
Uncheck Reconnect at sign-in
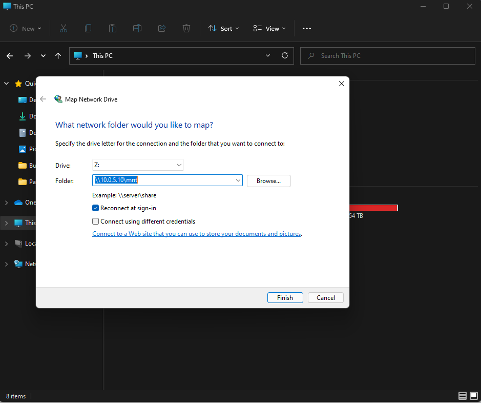coord(95,208)
